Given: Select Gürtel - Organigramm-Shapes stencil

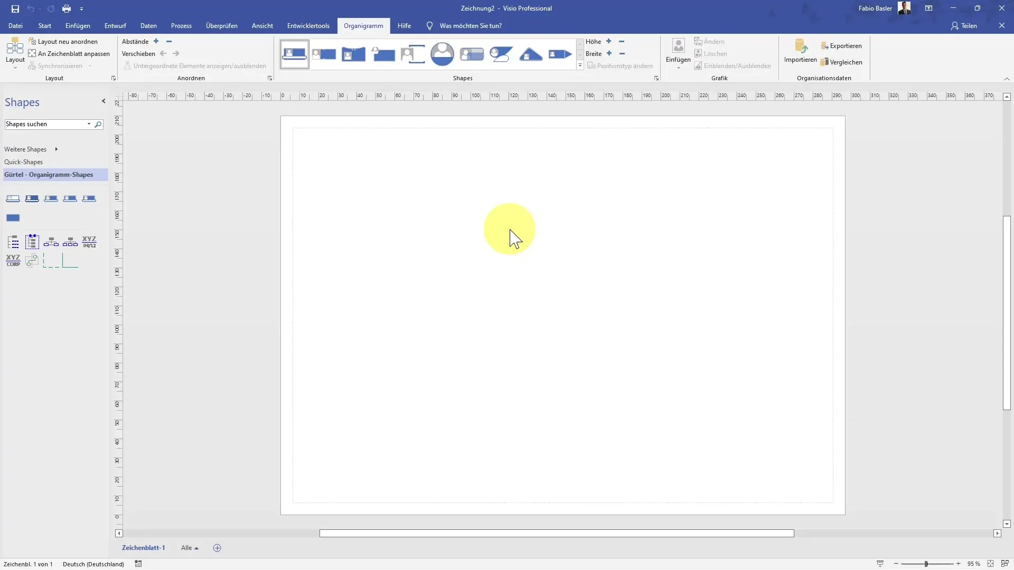Looking at the screenshot, I should click(55, 175).
